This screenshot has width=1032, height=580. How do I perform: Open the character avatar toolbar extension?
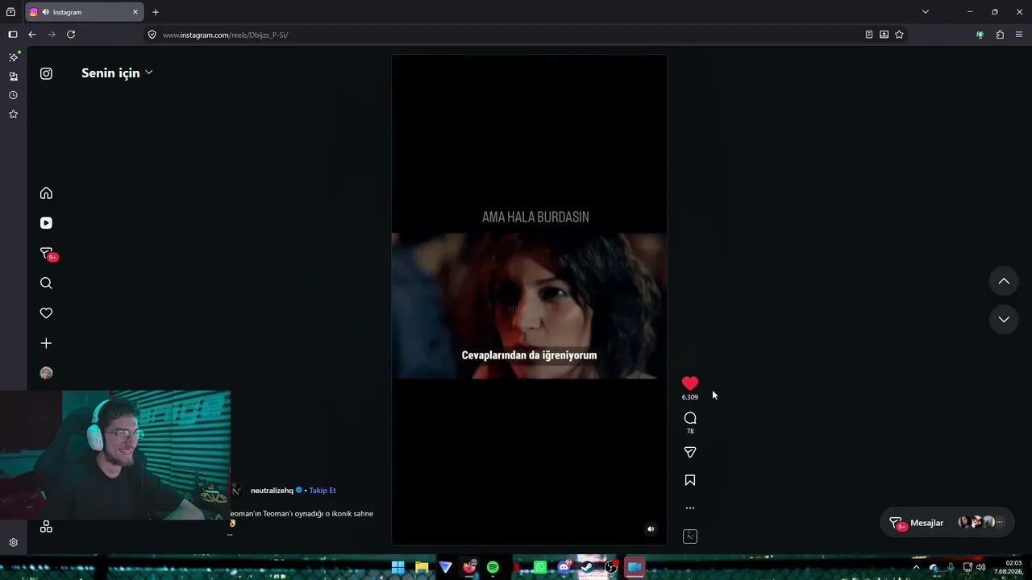(x=980, y=35)
